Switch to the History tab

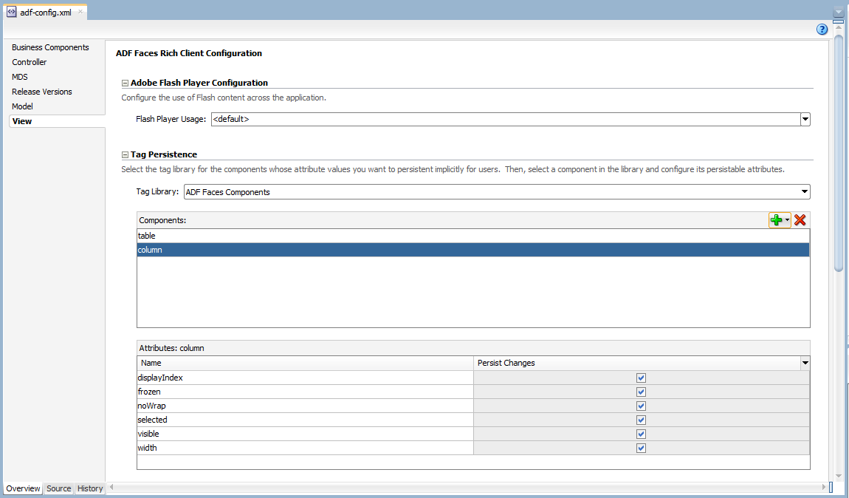click(x=90, y=488)
